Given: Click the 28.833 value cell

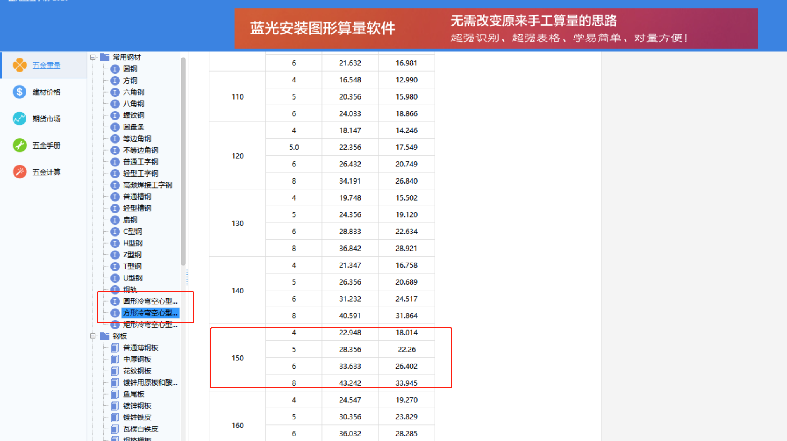Looking at the screenshot, I should pyautogui.click(x=350, y=232).
